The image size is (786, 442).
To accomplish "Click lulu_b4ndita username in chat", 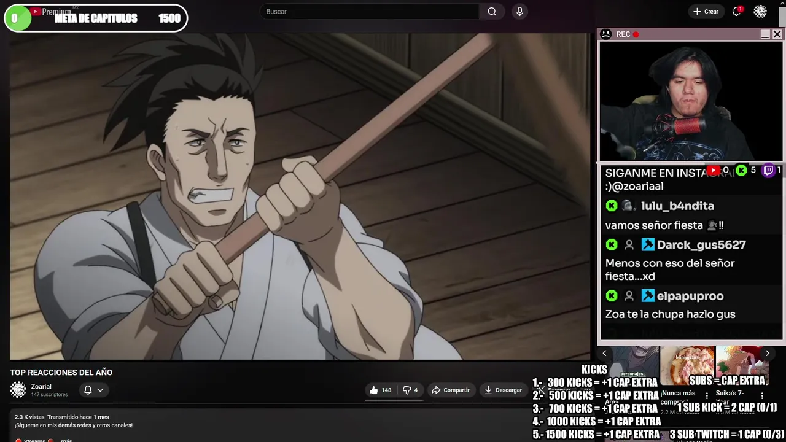I will coord(677,206).
